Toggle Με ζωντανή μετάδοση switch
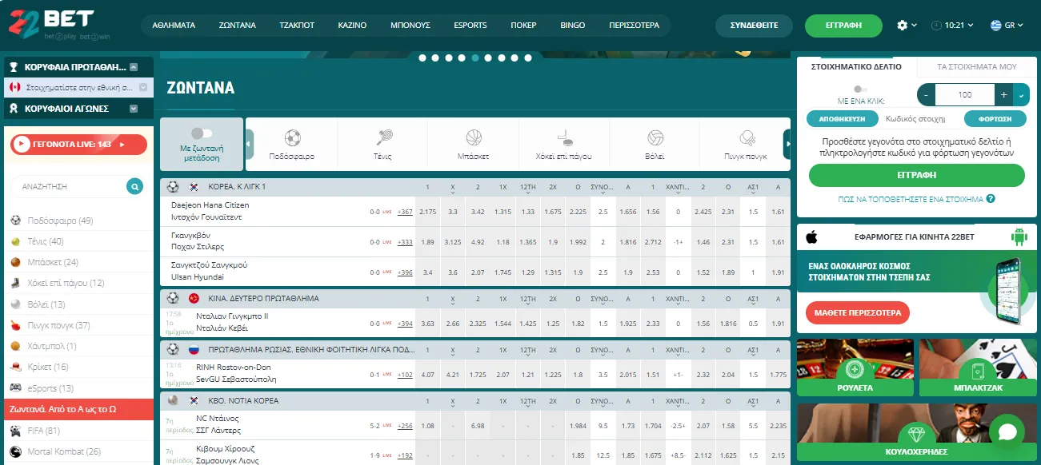 tap(202, 133)
